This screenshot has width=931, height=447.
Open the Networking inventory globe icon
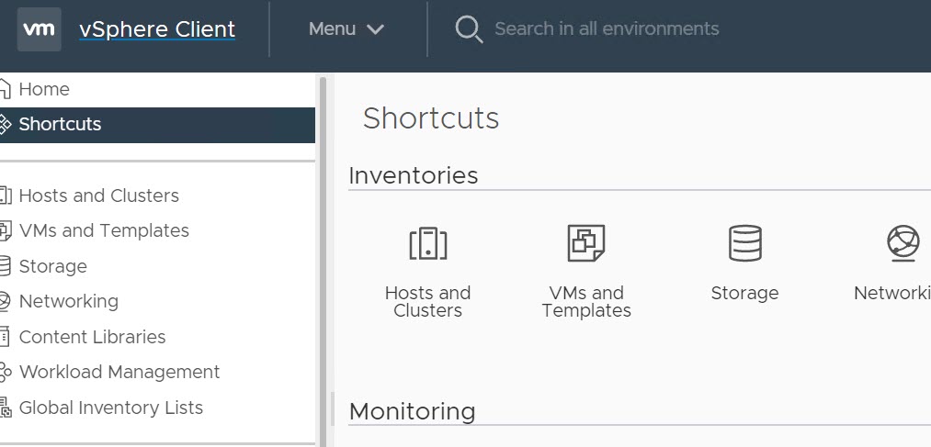[903, 244]
